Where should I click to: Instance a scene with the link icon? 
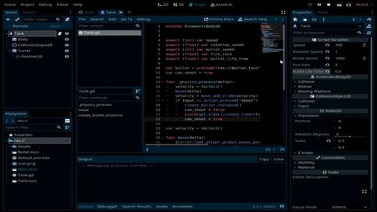pyautogui.click(x=17, y=19)
